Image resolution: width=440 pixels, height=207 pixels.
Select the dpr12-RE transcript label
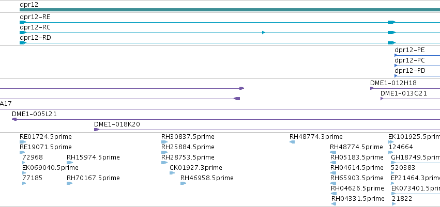[x=35, y=17]
